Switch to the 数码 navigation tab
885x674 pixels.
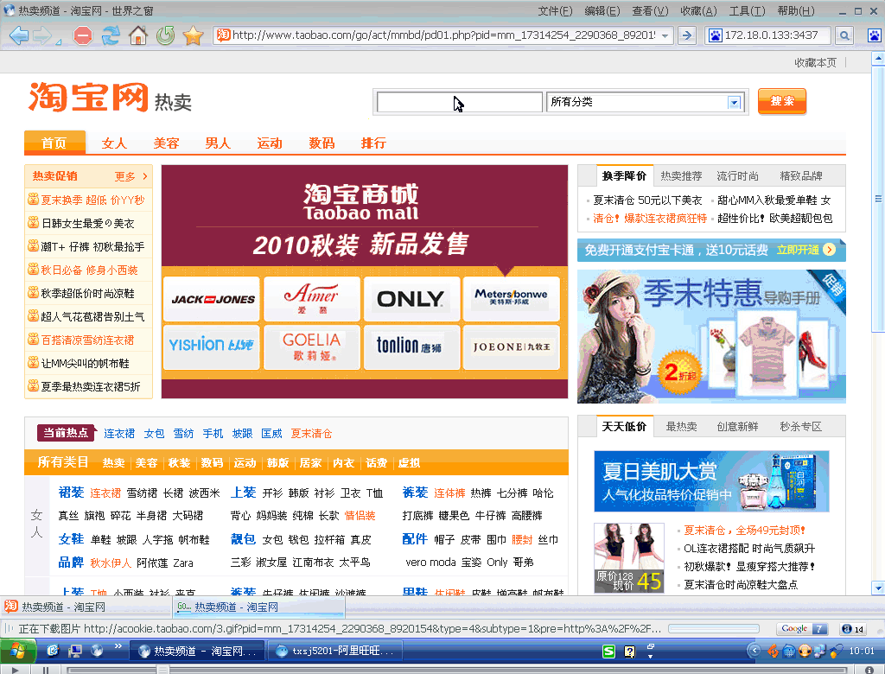pos(322,143)
